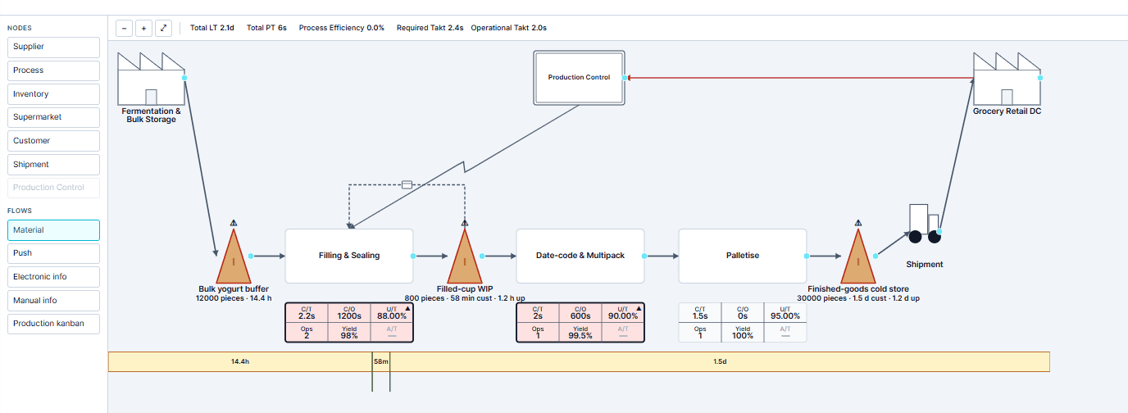The width and height of the screenshot is (1128, 413).
Task: Click the 58m timeline segment
Action: 380,361
